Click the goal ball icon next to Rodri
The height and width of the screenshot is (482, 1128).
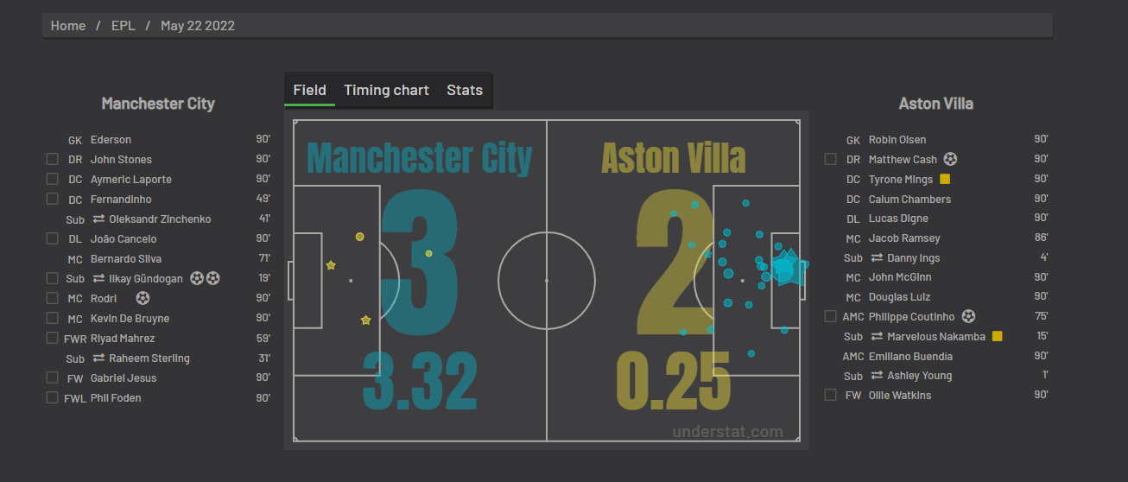[143, 298]
